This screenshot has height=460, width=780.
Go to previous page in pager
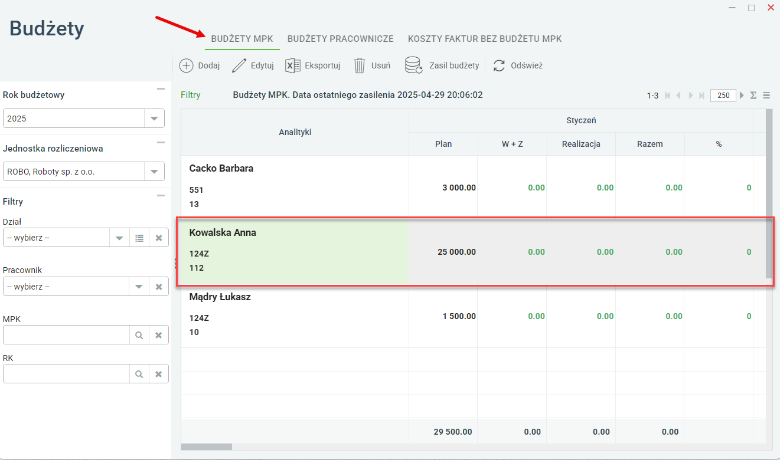(x=679, y=96)
